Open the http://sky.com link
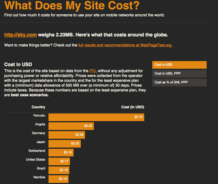This screenshot has height=184, width=218. (20, 35)
